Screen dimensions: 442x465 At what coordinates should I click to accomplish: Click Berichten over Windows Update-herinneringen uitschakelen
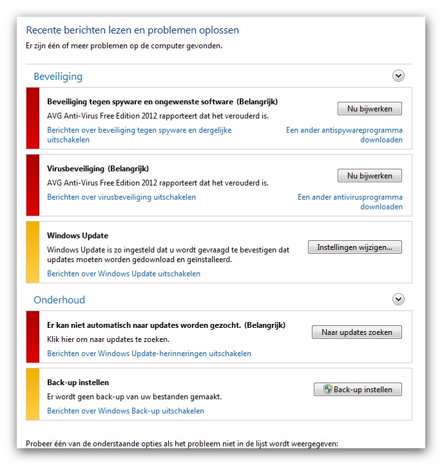coord(149,354)
